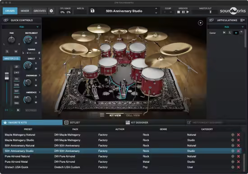This screenshot has width=248, height=174.
Task: Solo the Direct channel
Action: pos(36,63)
